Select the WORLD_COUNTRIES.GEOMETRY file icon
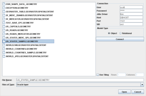Viewport: 146px width, 96px height. click(x=4, y=49)
